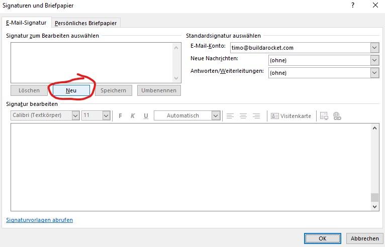
Task: Click signature editor scrollbar thumb
Action: point(374,197)
